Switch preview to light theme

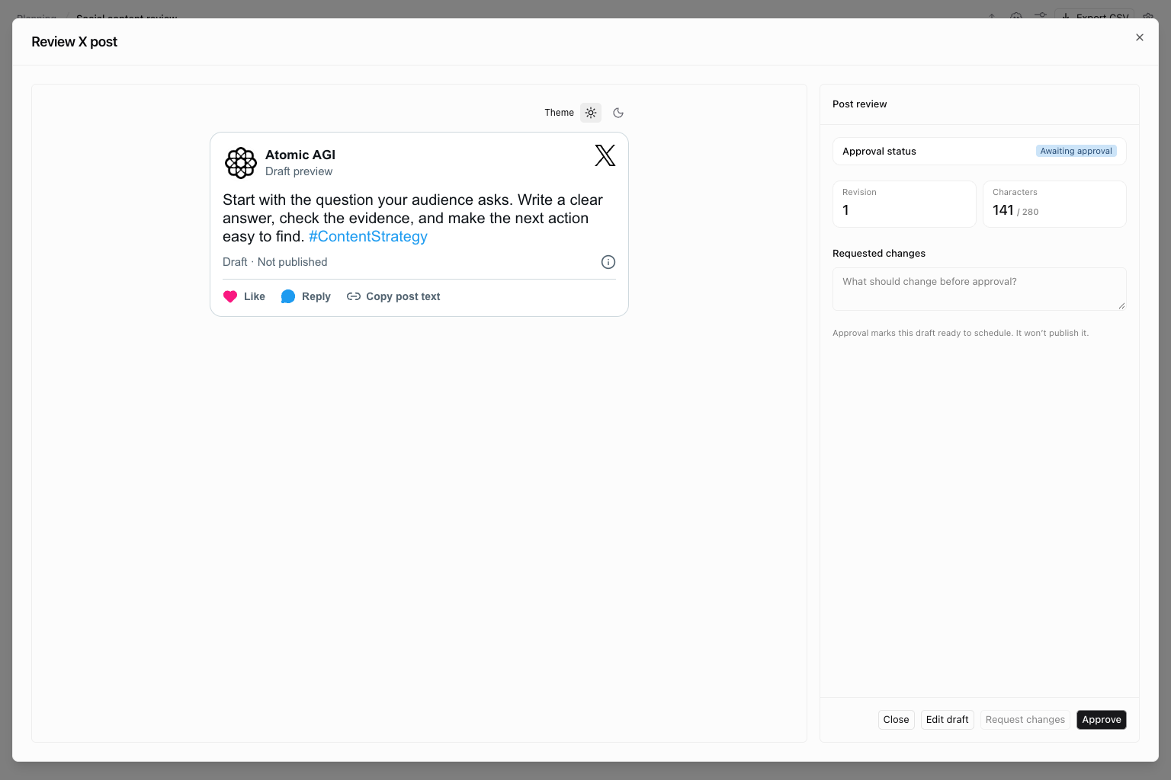click(x=591, y=113)
